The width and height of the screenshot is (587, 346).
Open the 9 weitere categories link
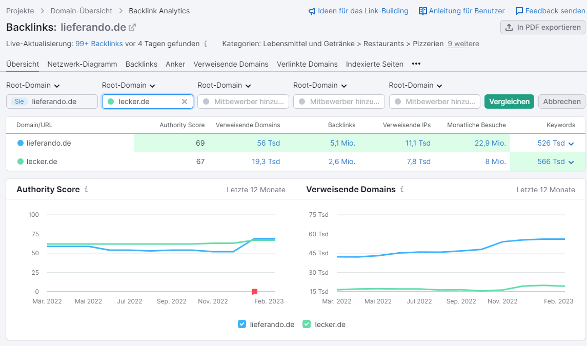(x=463, y=44)
